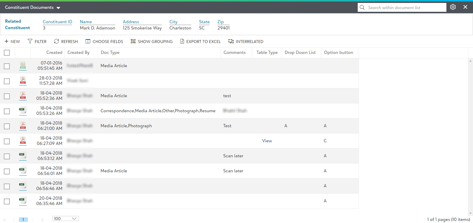Screen dimensions: 473x223
Task: Sort by the Doc Type column header
Action: click(110, 52)
